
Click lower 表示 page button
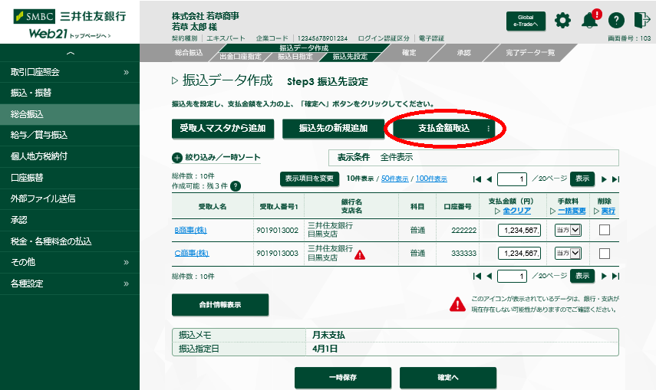pyautogui.click(x=582, y=276)
